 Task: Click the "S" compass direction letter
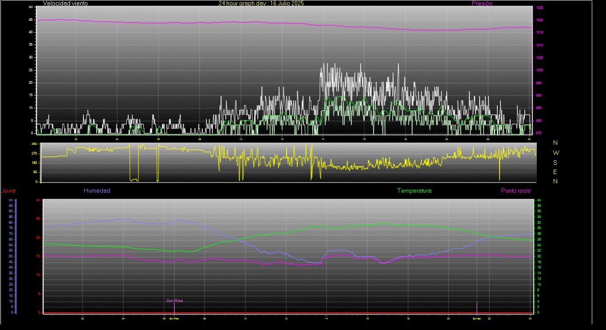click(555, 162)
